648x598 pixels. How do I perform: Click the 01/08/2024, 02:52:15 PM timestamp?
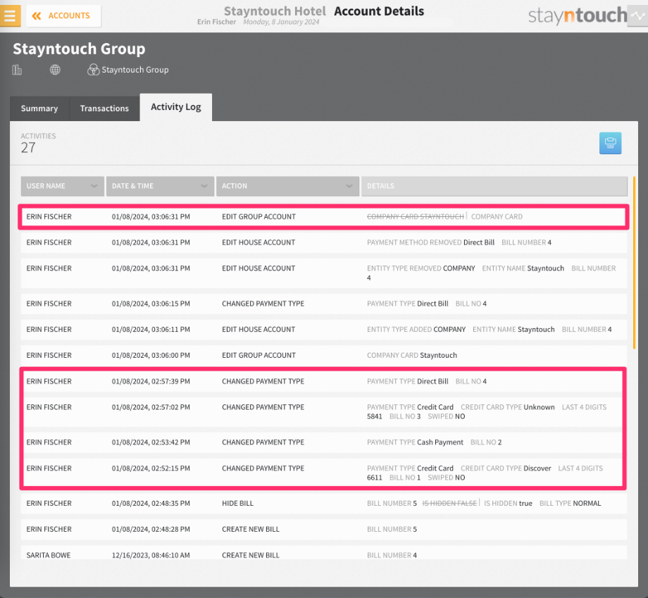[x=151, y=468]
